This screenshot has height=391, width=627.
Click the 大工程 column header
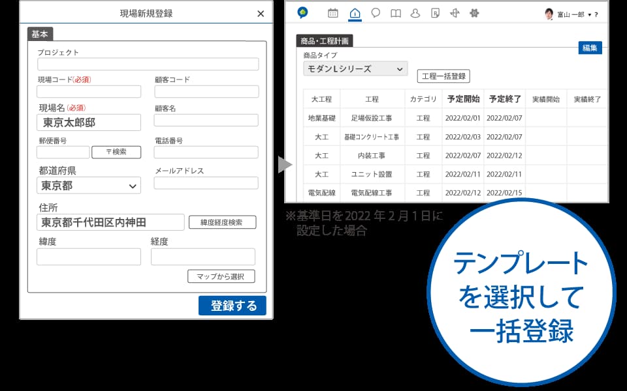click(x=321, y=99)
